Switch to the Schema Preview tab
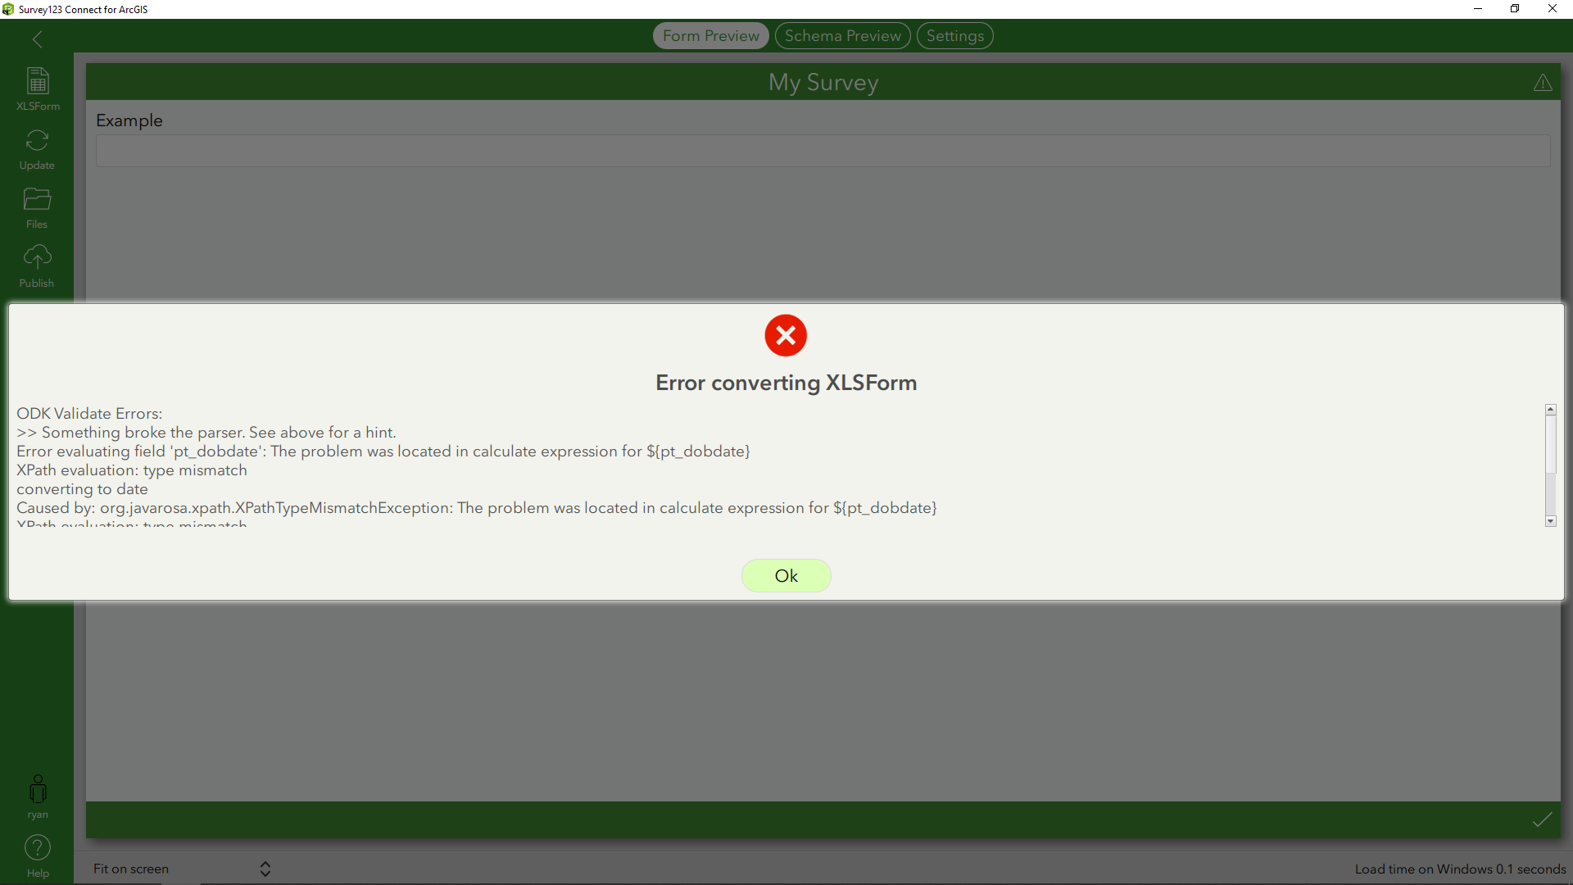1573x885 pixels. [842, 36]
